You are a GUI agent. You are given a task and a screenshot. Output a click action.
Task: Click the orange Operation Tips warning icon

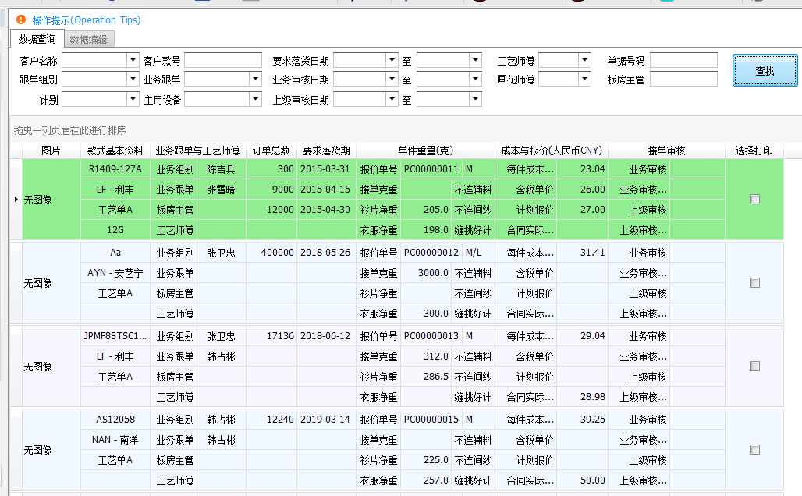[21, 20]
